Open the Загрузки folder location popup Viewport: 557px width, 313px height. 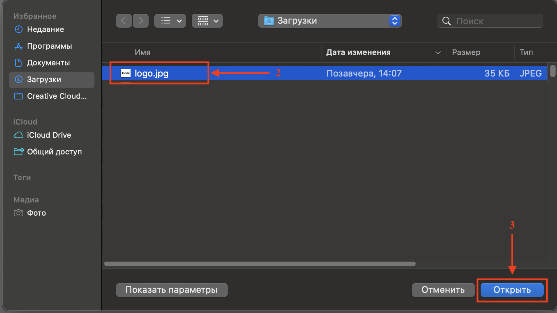(x=330, y=21)
